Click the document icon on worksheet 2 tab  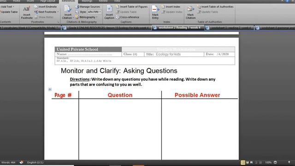[x=155, y=28]
